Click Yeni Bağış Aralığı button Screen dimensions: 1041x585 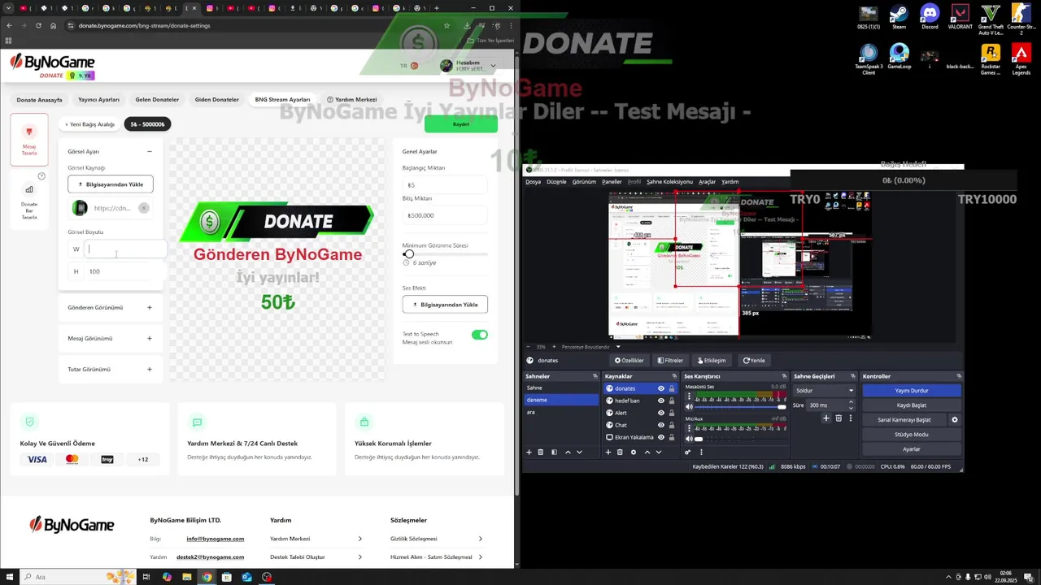pos(90,124)
